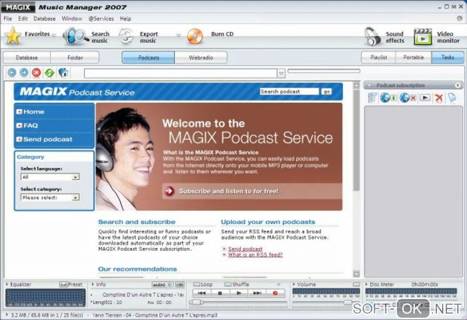Click the play podcast icon in subscription panel
467x320 pixels.
point(425,98)
